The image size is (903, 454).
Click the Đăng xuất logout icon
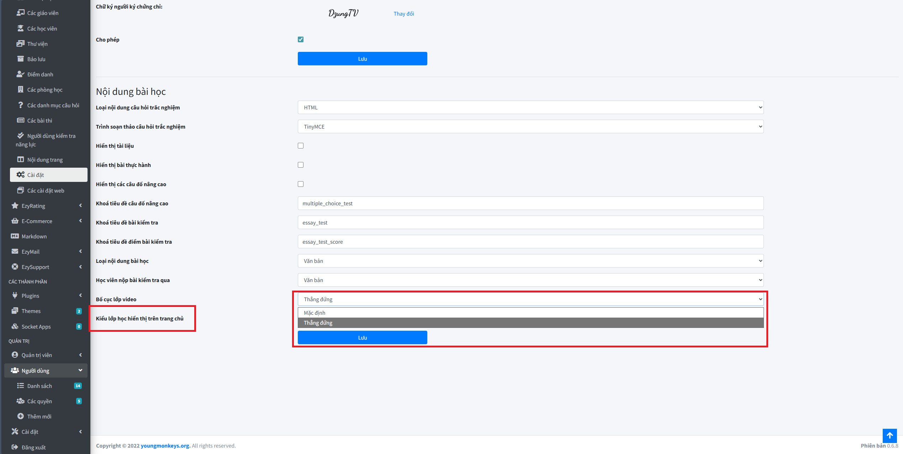(15, 447)
